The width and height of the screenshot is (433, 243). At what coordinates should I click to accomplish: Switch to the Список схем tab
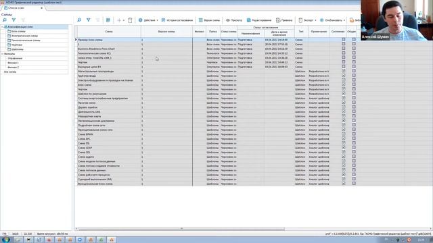(x=16, y=8)
